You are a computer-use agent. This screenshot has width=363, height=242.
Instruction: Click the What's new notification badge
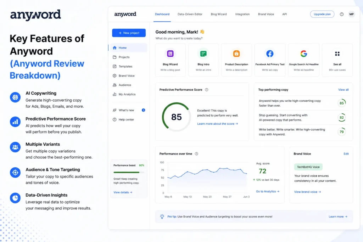143,110
